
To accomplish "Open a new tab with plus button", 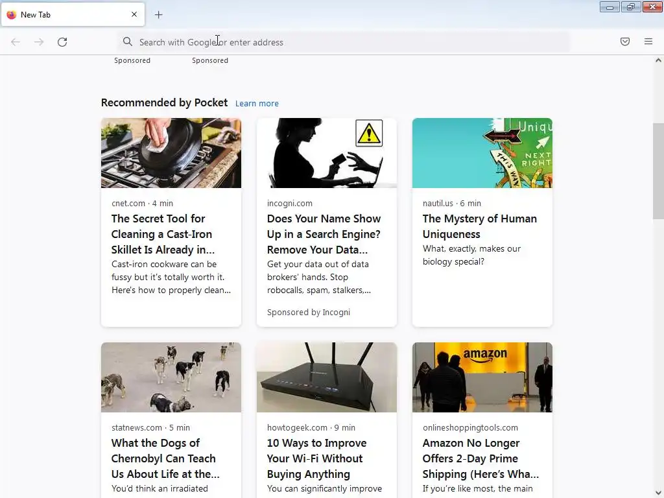I will tap(159, 15).
